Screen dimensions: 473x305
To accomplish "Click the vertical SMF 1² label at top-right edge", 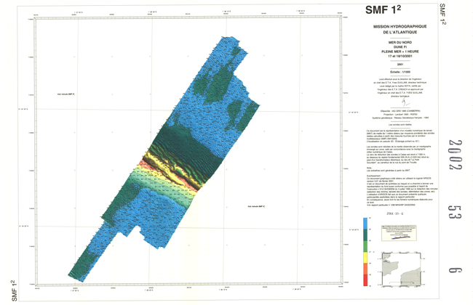I will click(x=442, y=13).
